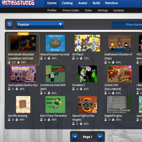Click the Horrific Housing title
Viewport: 142px width, 142px height.
coord(18,116)
